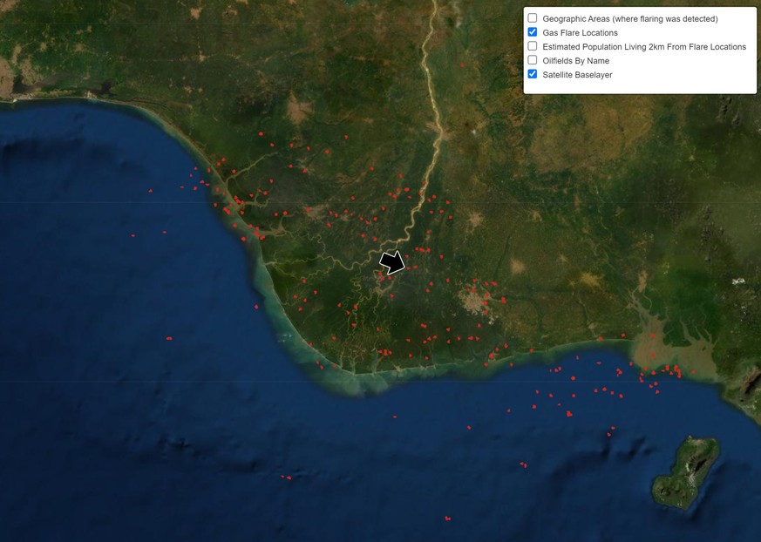Enable the Geographic Areas layer checkbox
The height and width of the screenshot is (542, 761).
coord(533,18)
